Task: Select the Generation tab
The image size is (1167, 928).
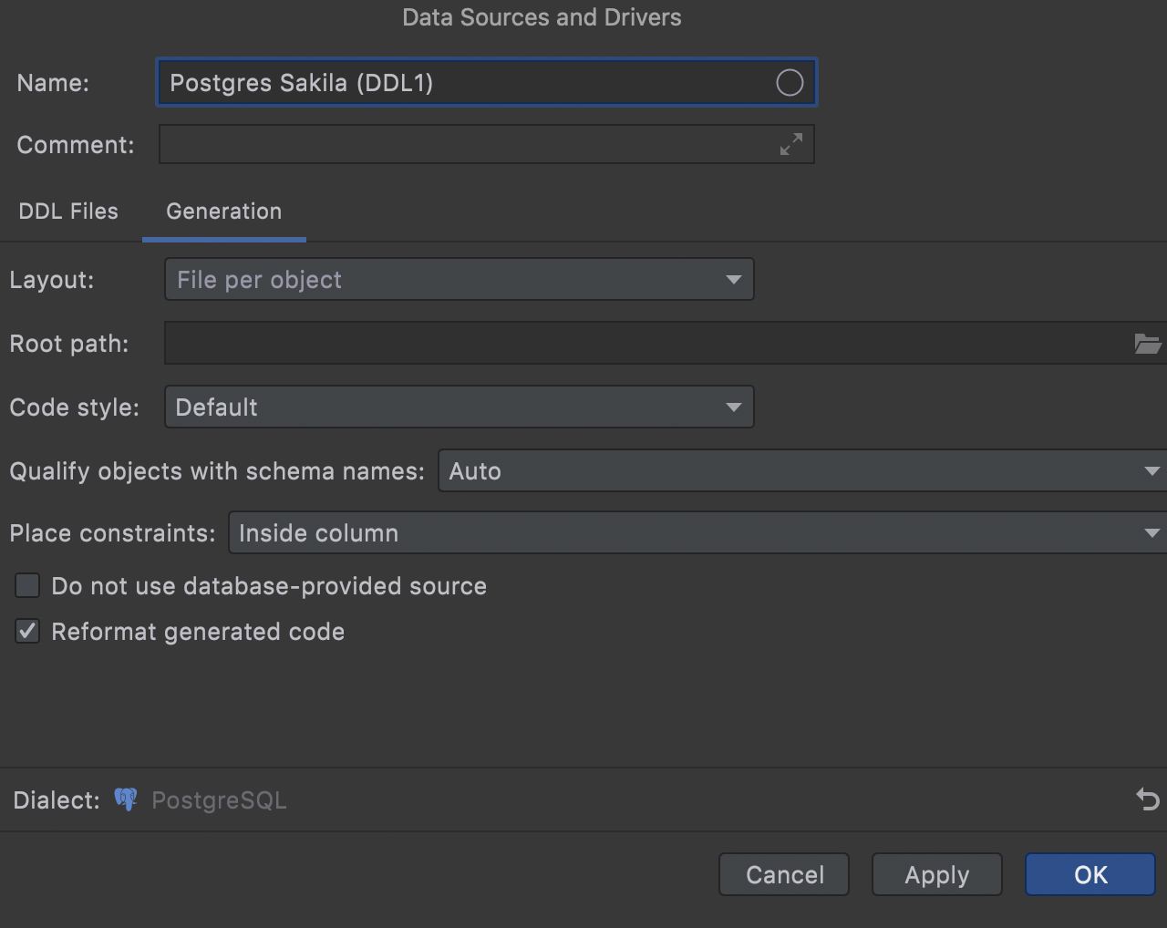Action: tap(223, 211)
